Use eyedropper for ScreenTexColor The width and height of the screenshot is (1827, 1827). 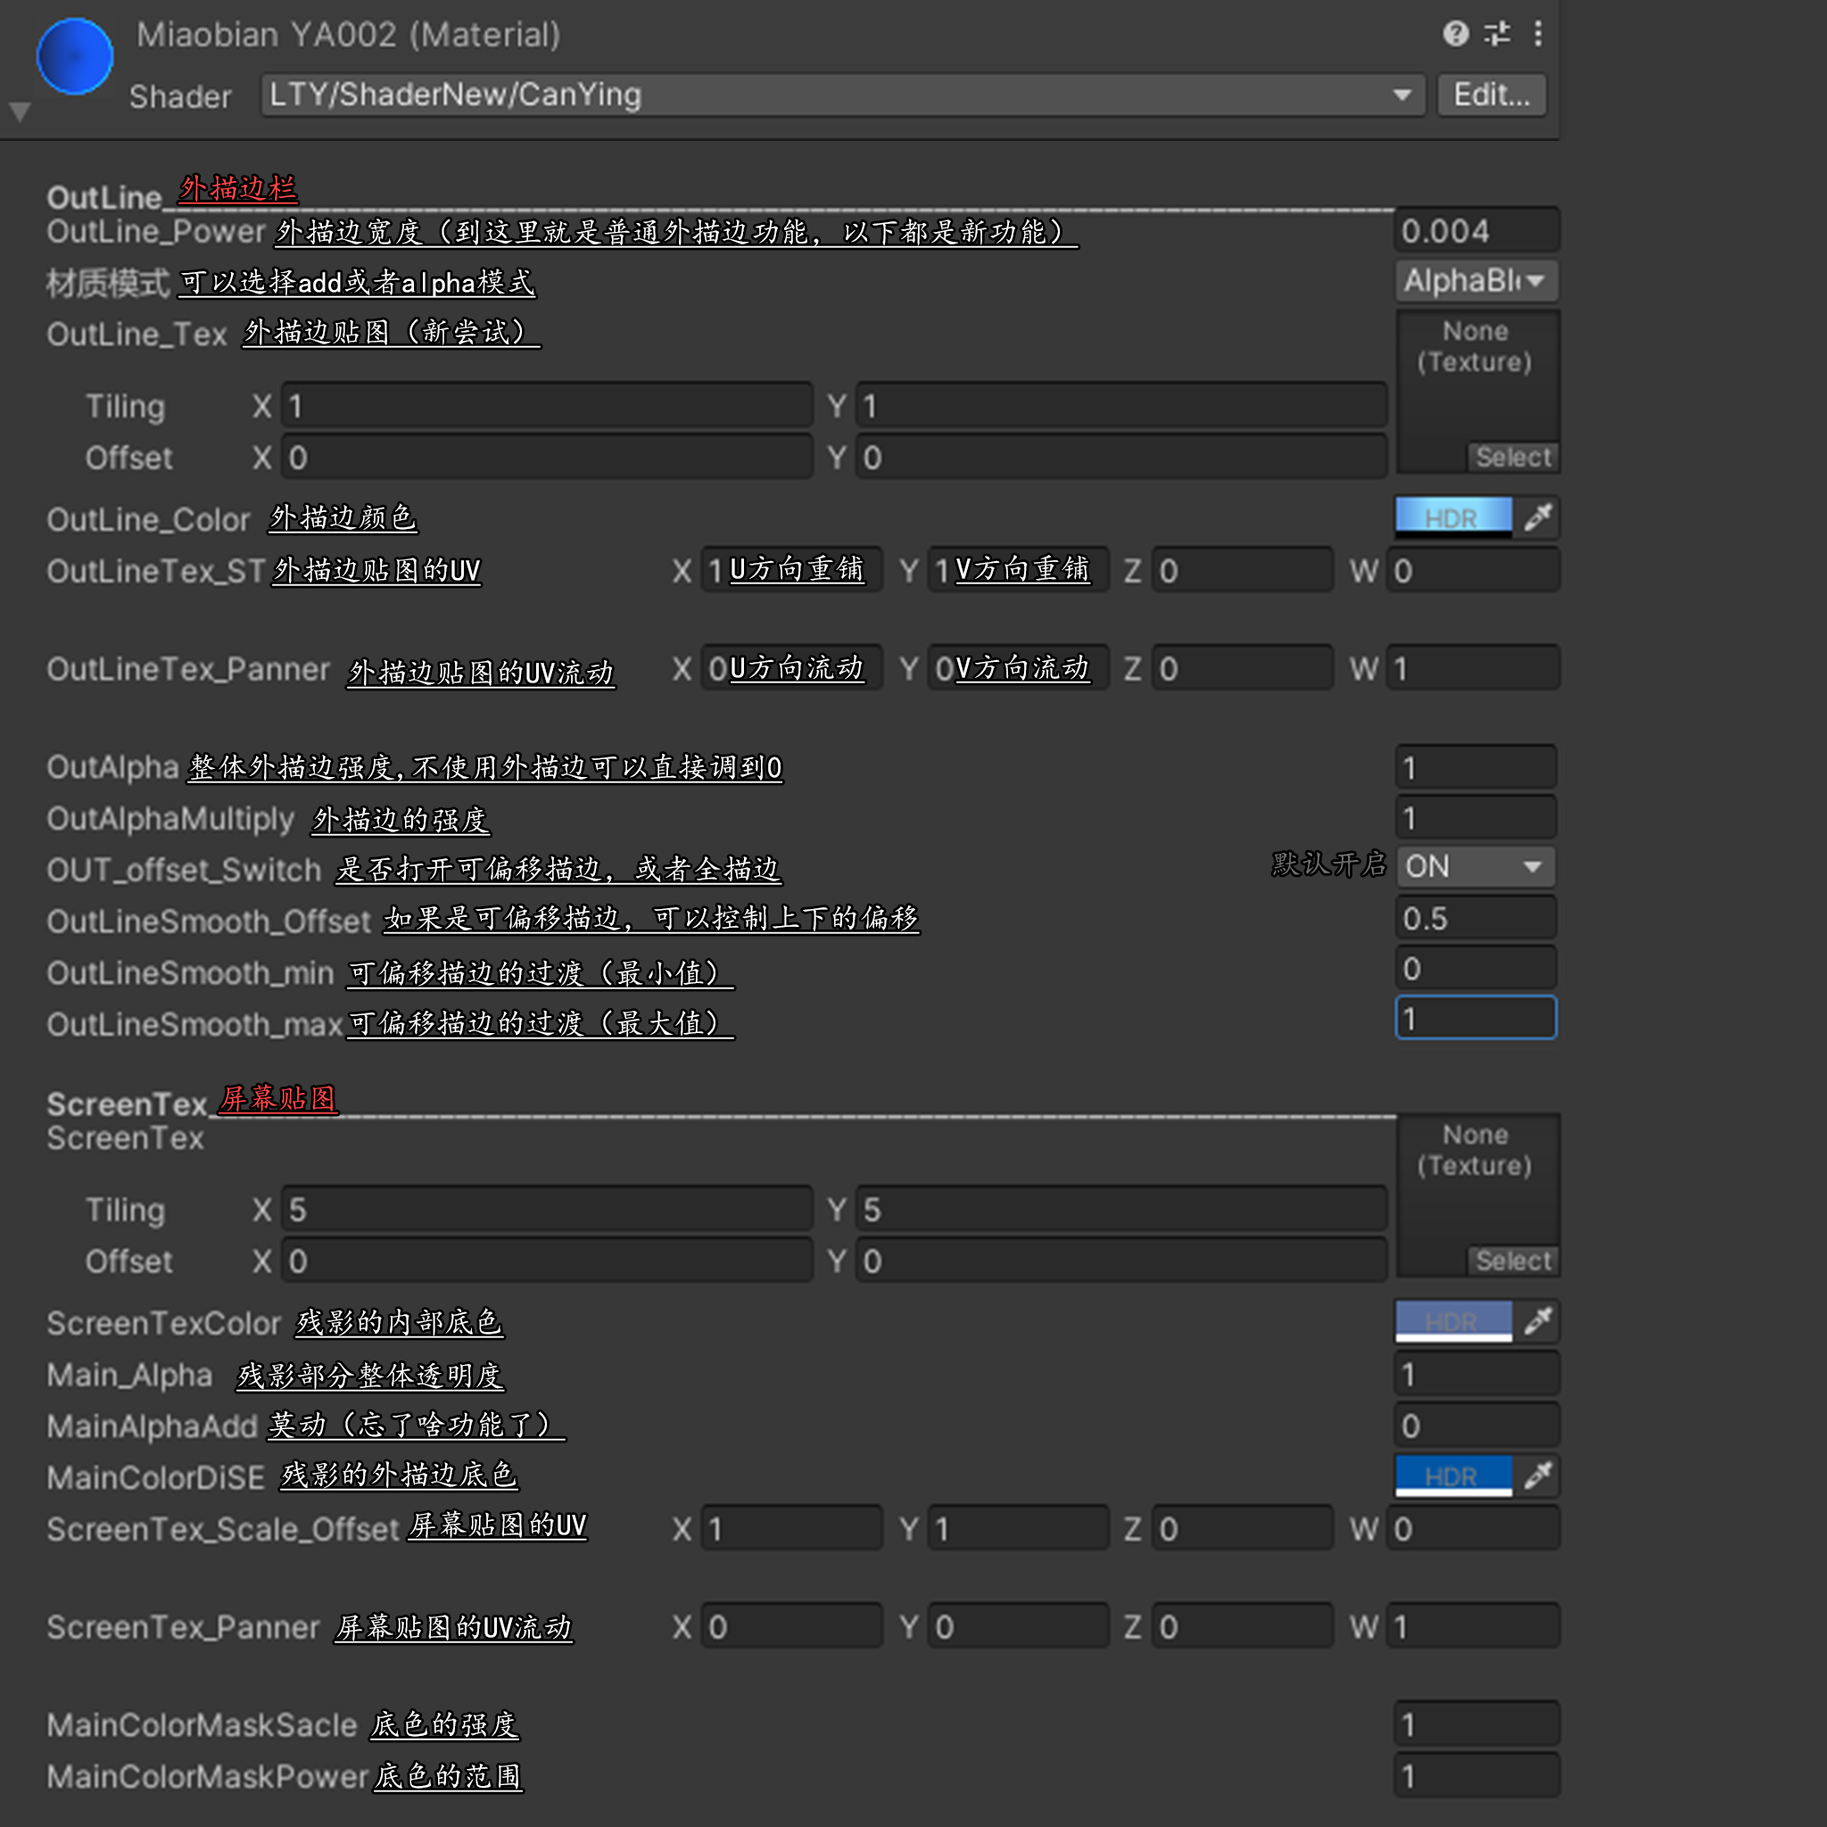click(x=1538, y=1320)
